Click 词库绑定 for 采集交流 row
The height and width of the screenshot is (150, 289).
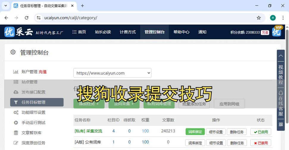(195, 132)
